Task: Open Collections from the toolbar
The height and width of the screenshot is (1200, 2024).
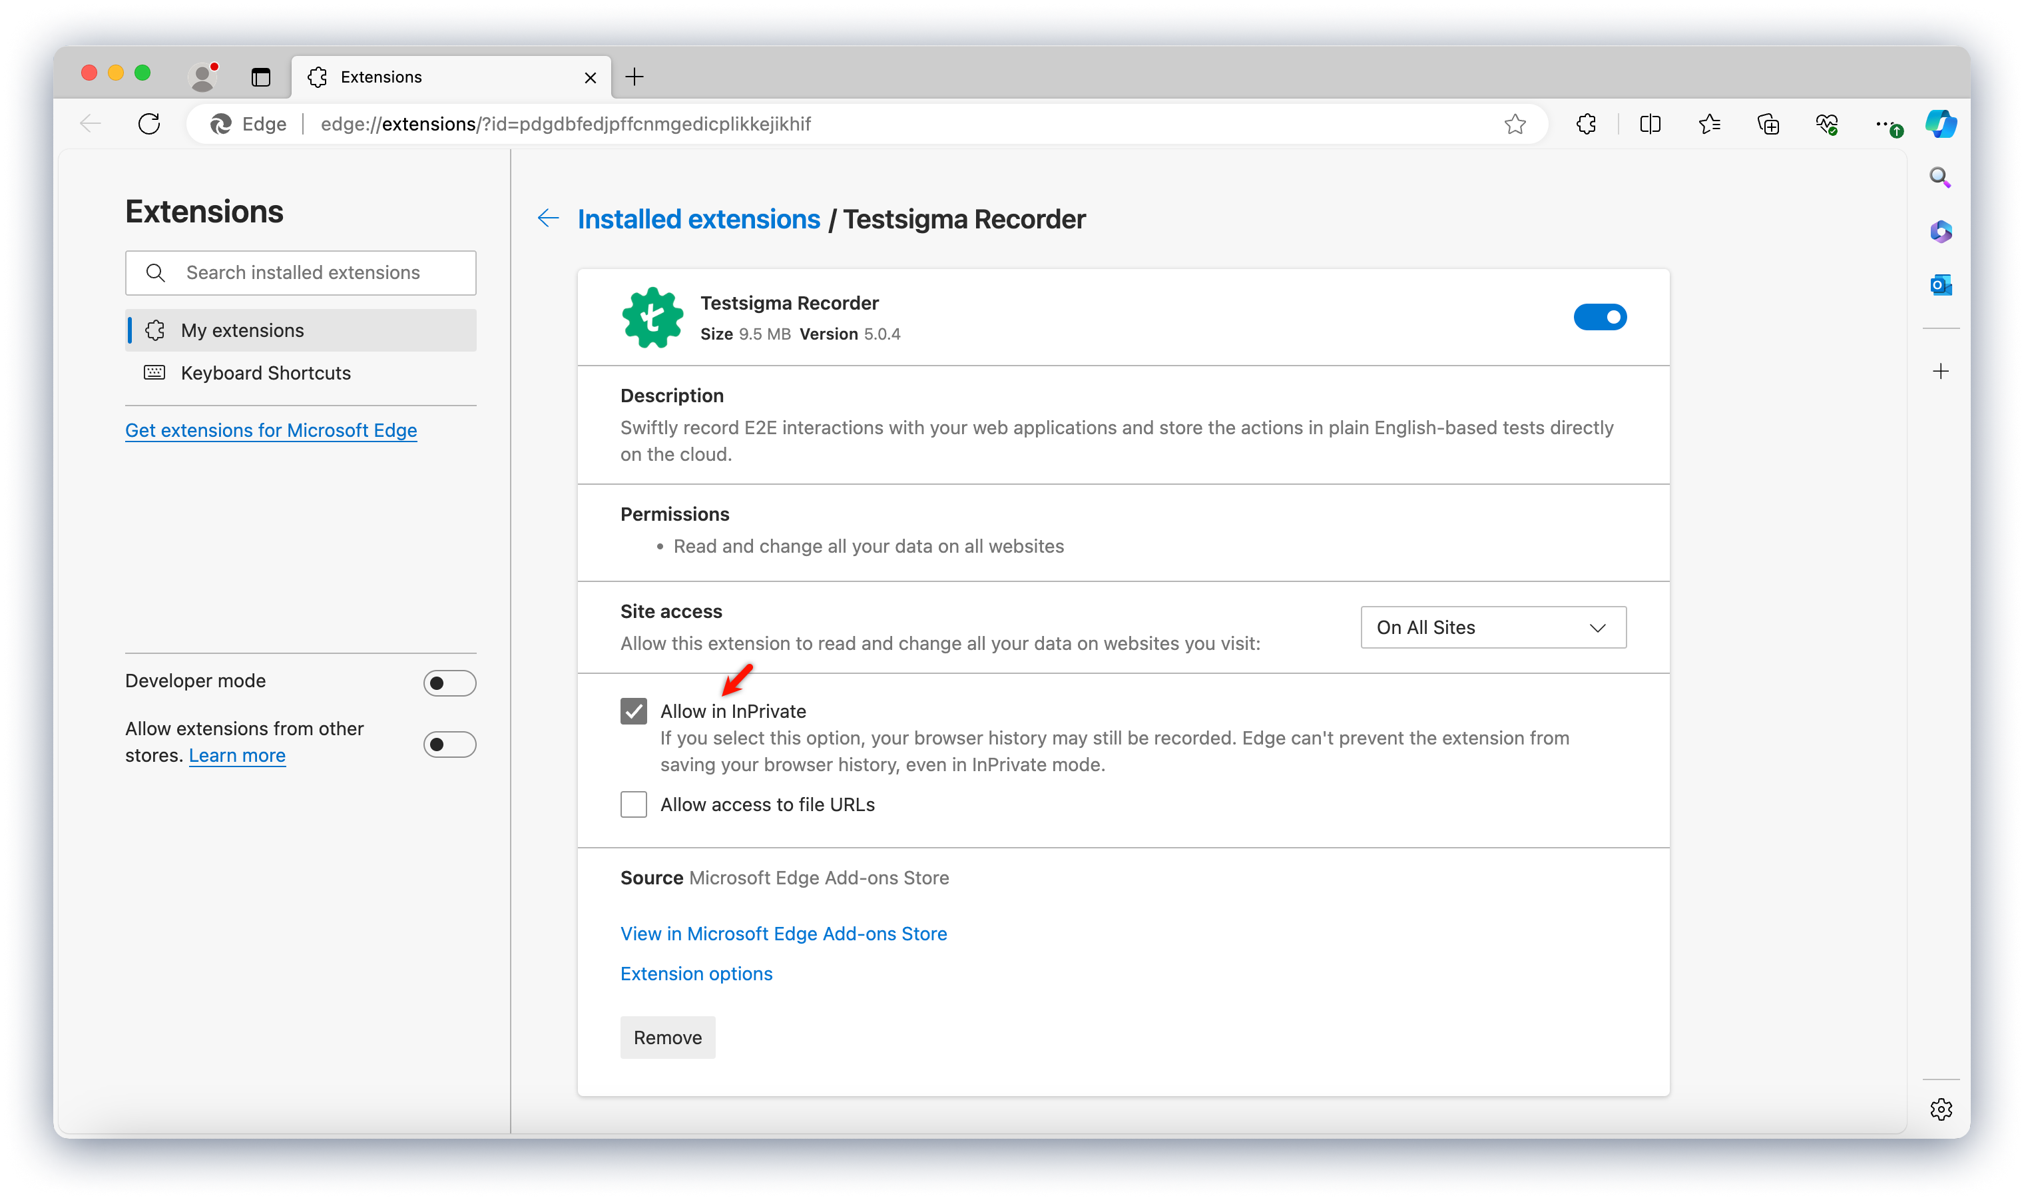Action: [1768, 124]
